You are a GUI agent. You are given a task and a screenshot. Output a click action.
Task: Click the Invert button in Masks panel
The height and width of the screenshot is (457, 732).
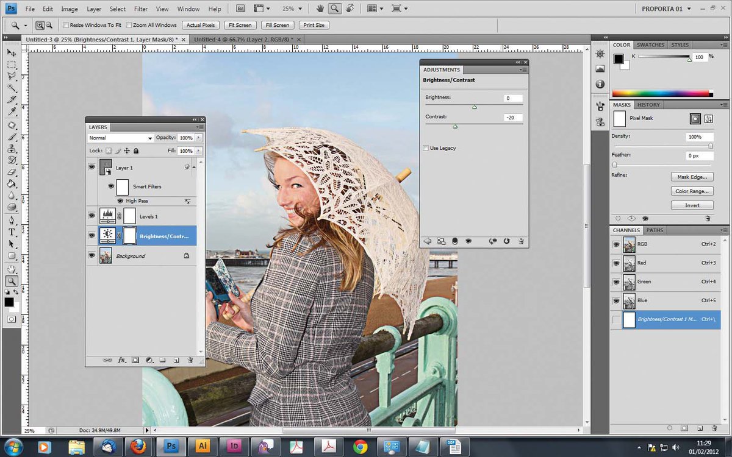click(692, 205)
